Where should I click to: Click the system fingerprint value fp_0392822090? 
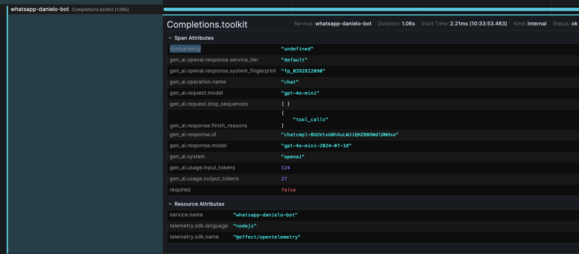point(303,71)
